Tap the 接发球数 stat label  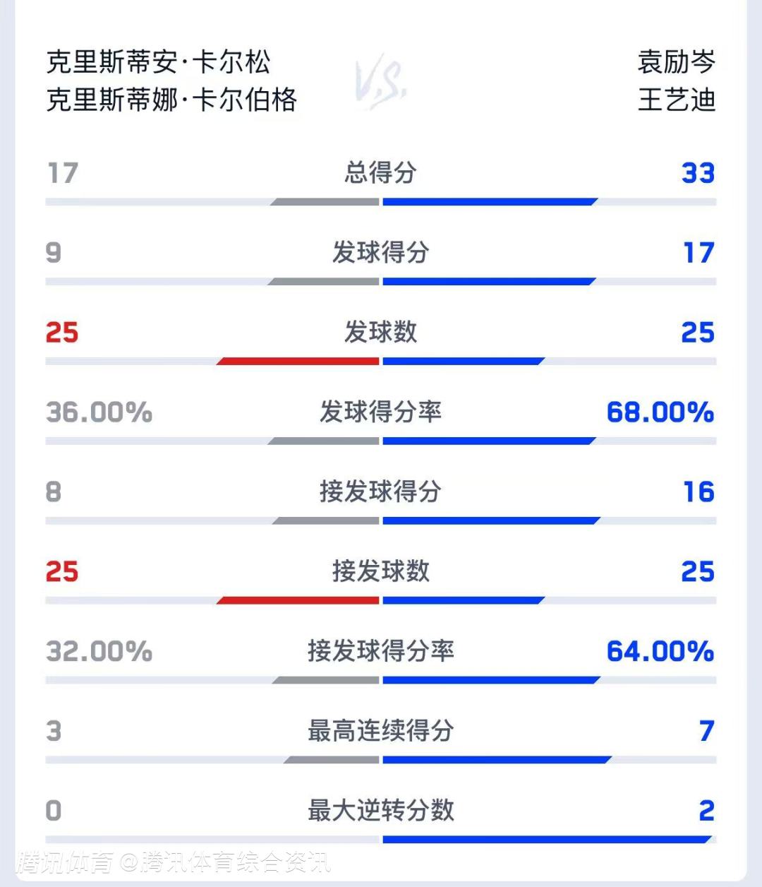pyautogui.click(x=381, y=571)
